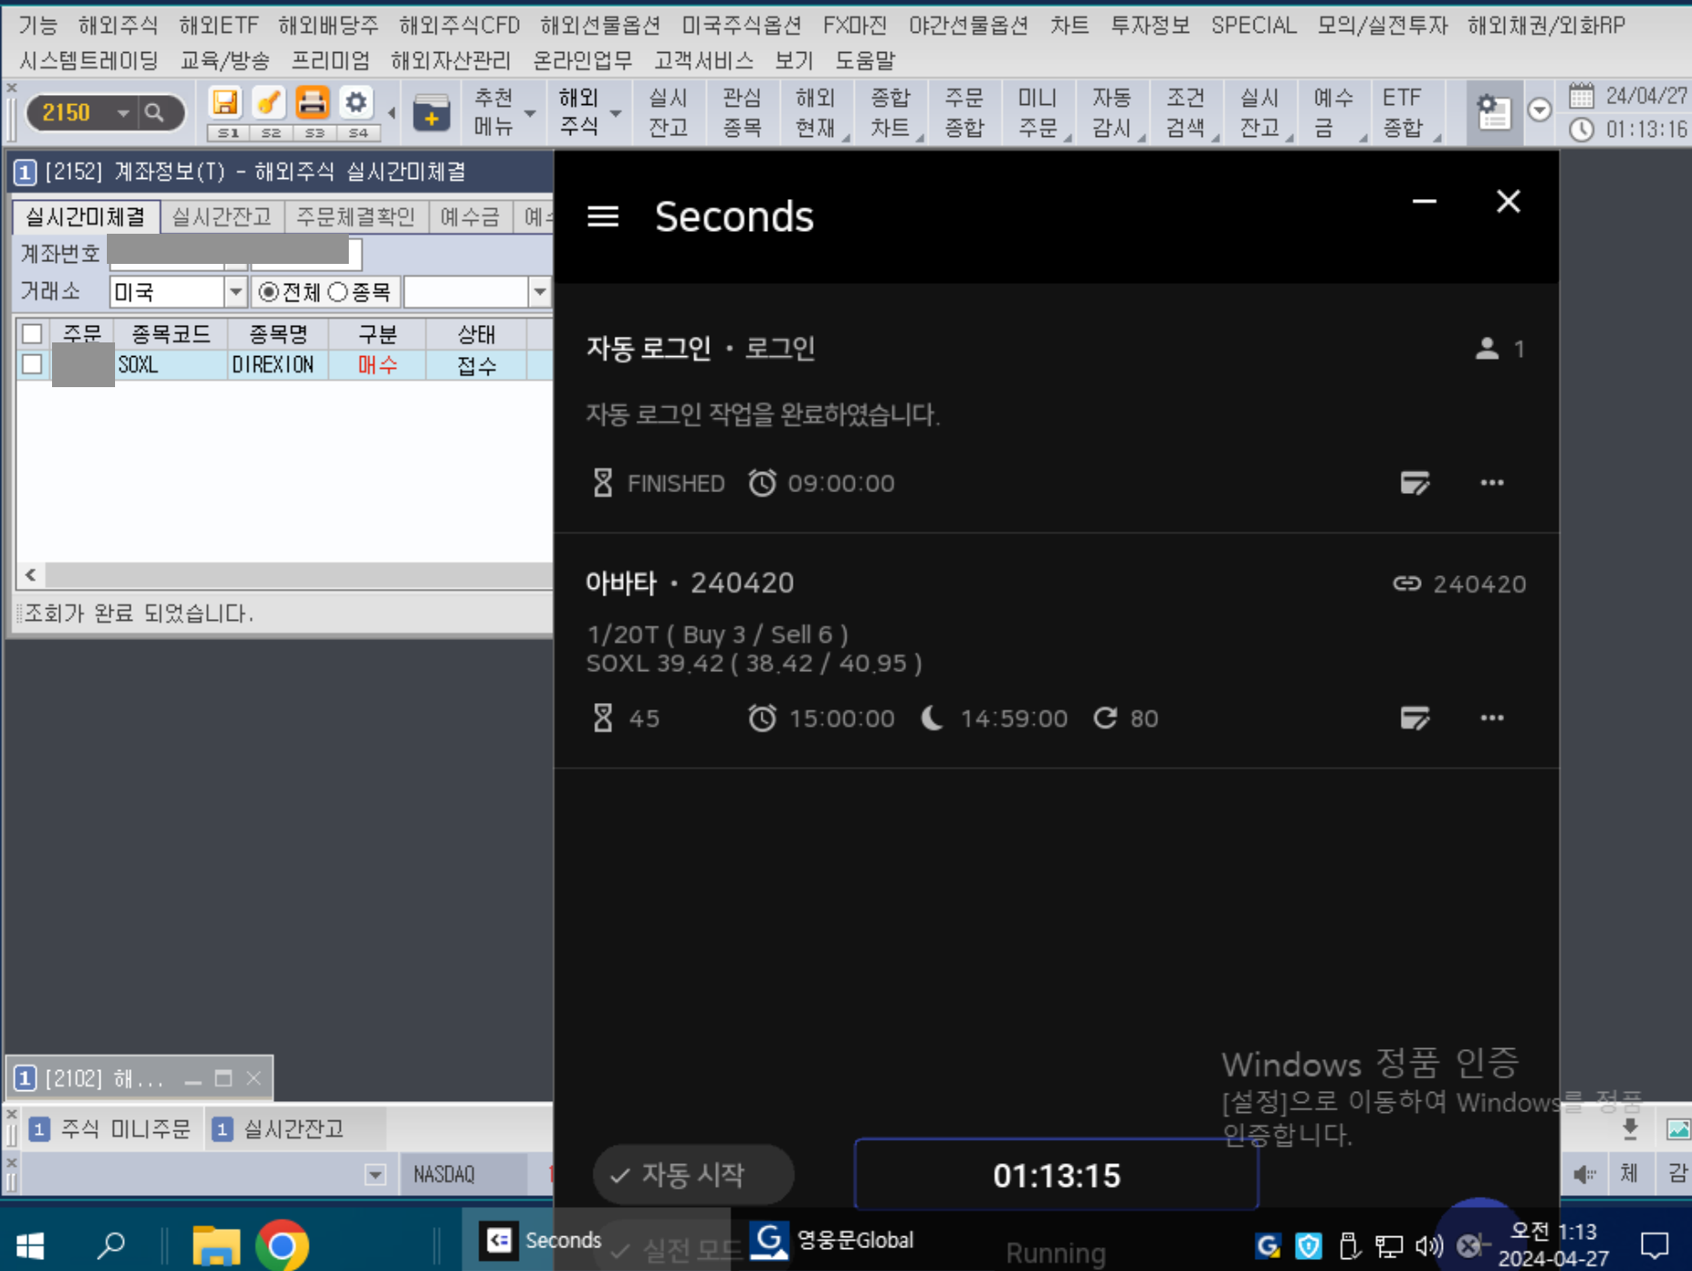Click the S1 screen slot button
Image resolution: width=1692 pixels, height=1271 pixels.
pos(228,133)
